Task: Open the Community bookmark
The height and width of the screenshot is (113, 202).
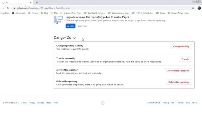Action: pos(19,13)
